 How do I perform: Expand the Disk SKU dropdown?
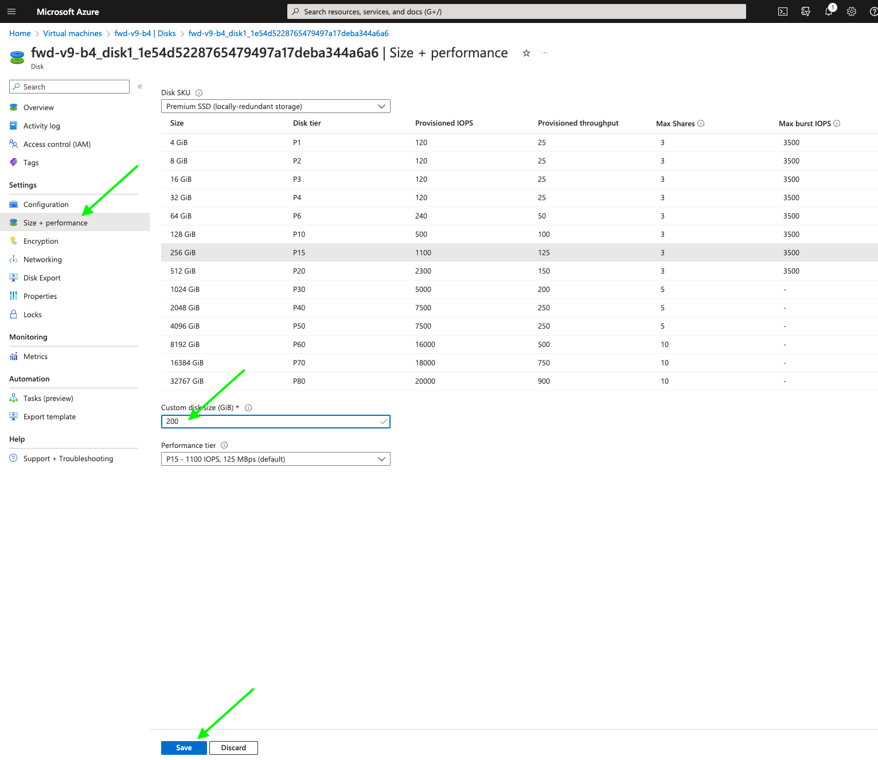coord(275,107)
